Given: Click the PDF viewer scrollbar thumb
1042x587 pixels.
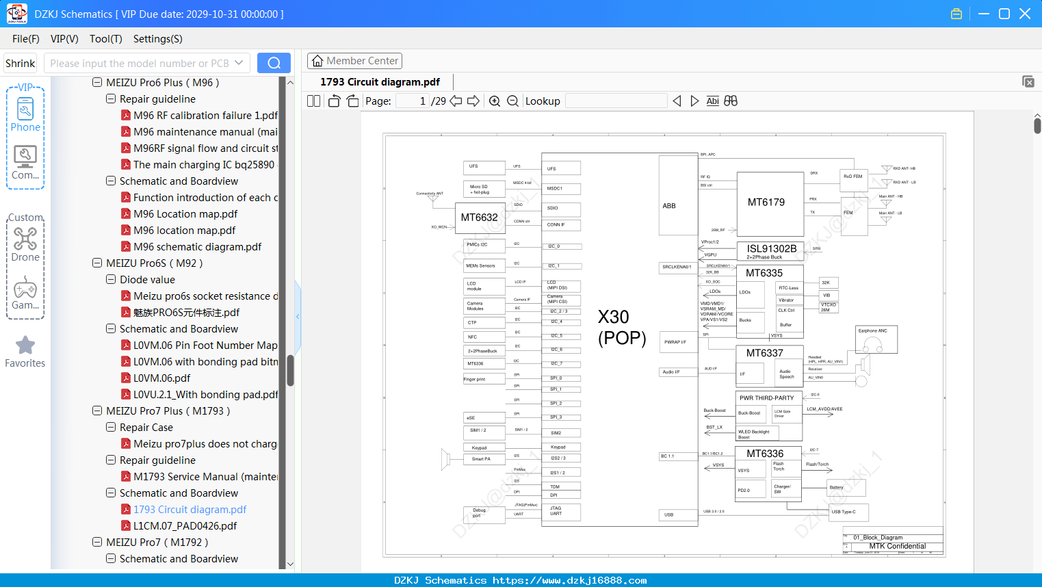Looking at the screenshot, I should 1037,125.
